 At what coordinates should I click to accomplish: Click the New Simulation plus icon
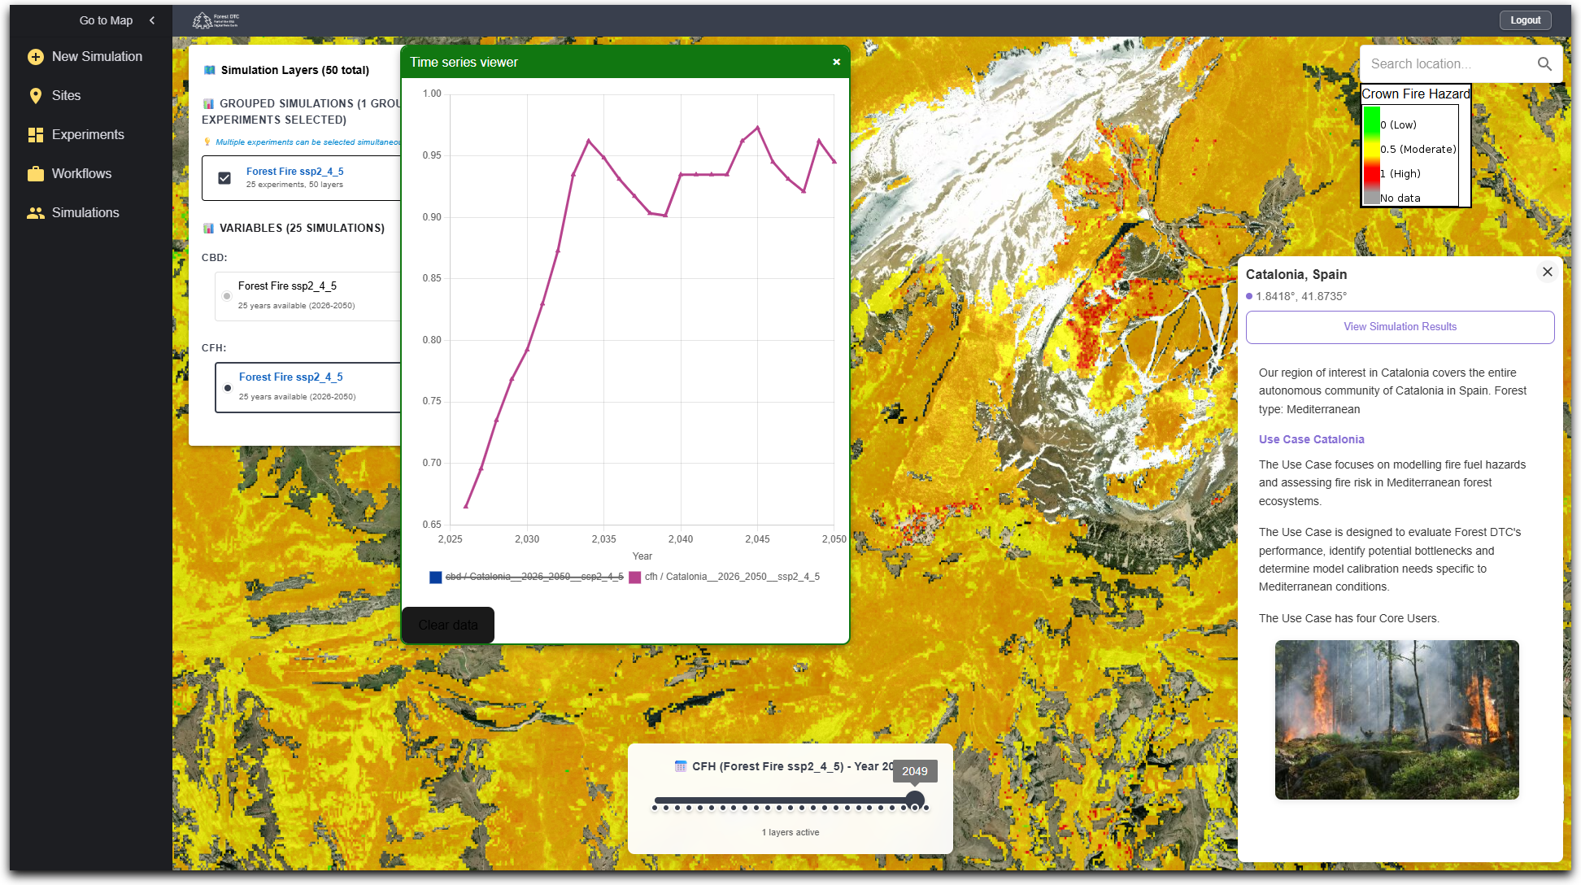(x=36, y=57)
